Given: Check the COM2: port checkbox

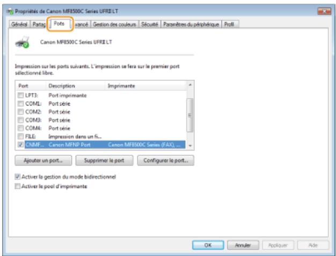Looking at the screenshot, I should (x=20, y=111).
